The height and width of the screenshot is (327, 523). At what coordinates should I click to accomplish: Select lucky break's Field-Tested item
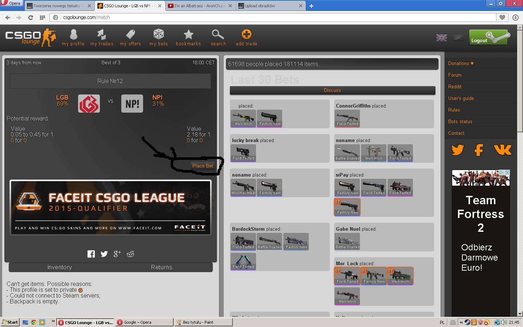click(243, 153)
